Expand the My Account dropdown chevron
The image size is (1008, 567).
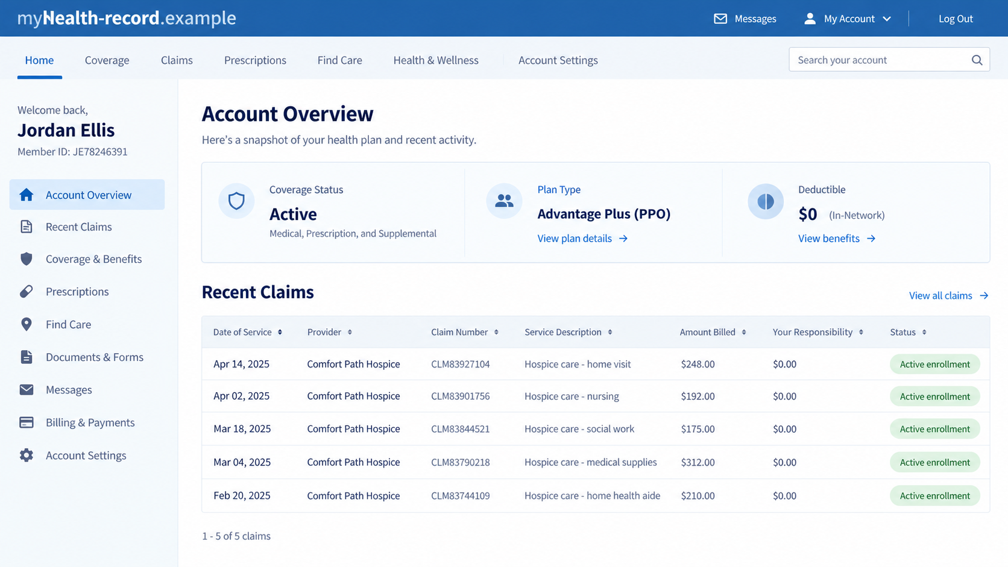887,19
